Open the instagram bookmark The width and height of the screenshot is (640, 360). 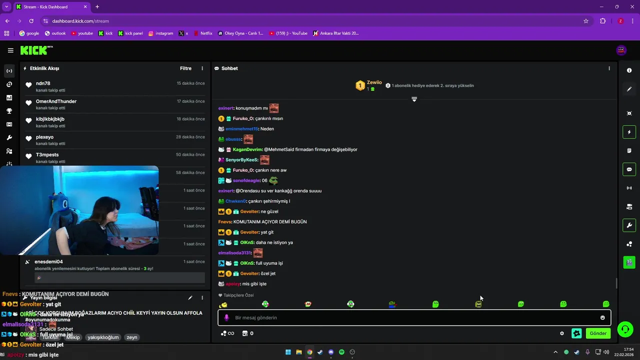click(160, 33)
